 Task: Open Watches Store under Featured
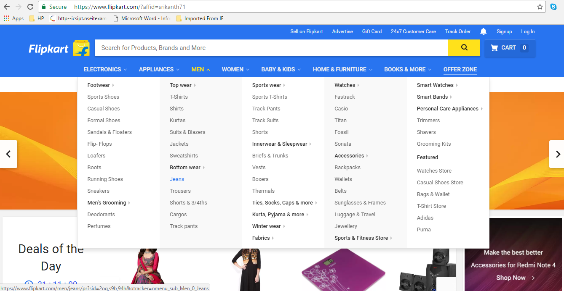coord(434,170)
